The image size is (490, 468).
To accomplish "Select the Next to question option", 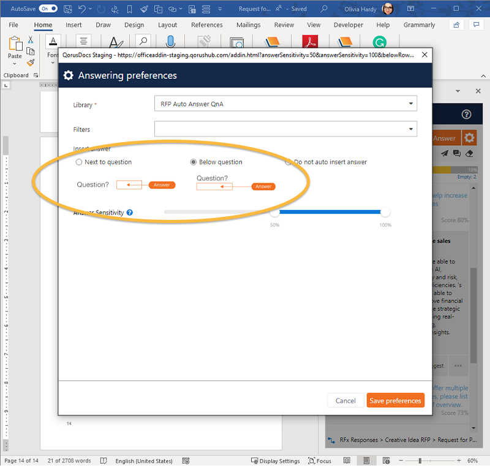I will (x=79, y=162).
